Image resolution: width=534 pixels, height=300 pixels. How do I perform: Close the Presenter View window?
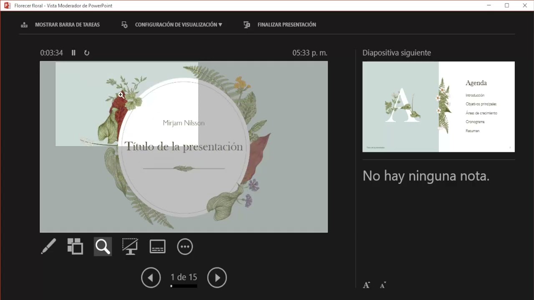tap(525, 5)
